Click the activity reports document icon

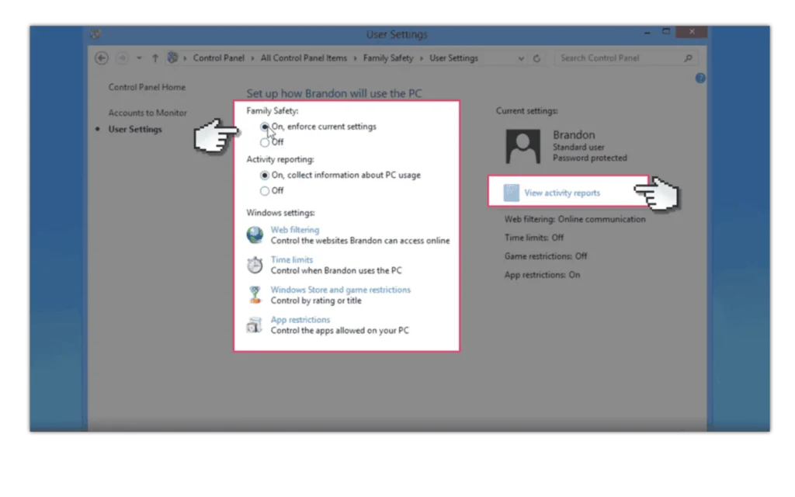click(x=511, y=193)
